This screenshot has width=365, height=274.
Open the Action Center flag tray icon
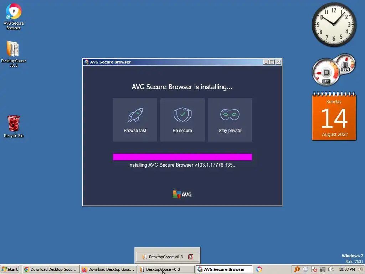pyautogui.click(x=314, y=269)
